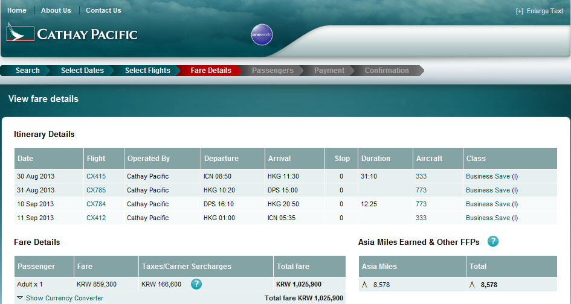
Task: Click the Enlarge Text plus icon
Action: pyautogui.click(x=520, y=11)
